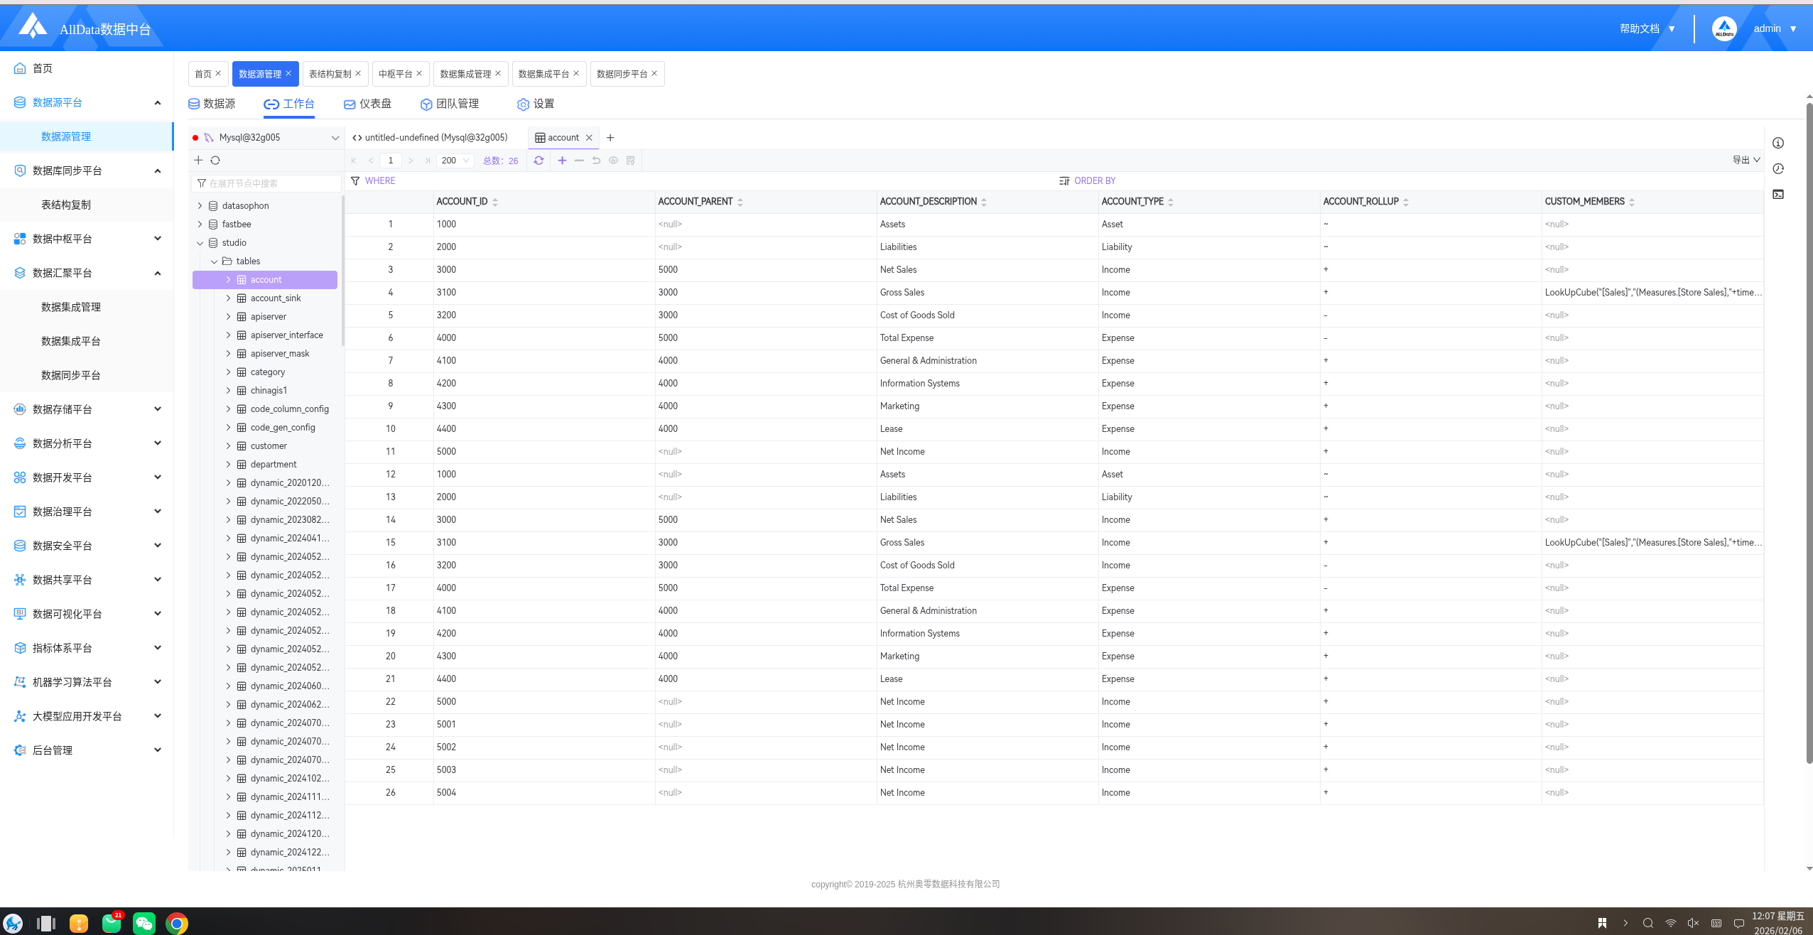Click the purple refresh data icon
Screen dimensions: 1813x935
point(539,161)
